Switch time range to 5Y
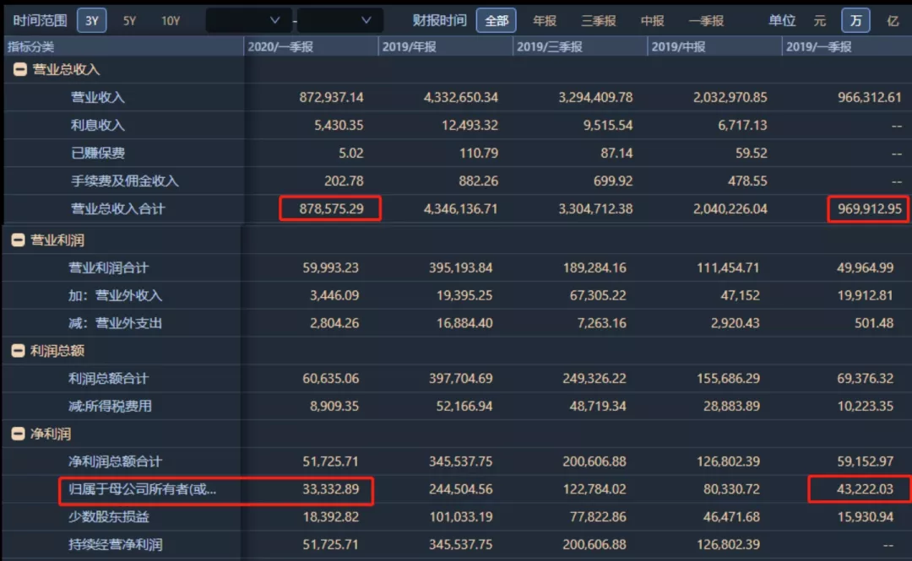 click(x=129, y=20)
